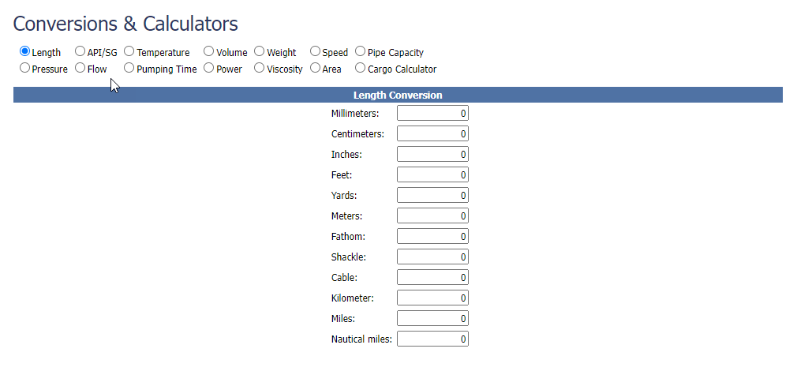Screen dimensions: 812x371
Task: Select the Pressure radio button
Action: click(x=25, y=69)
